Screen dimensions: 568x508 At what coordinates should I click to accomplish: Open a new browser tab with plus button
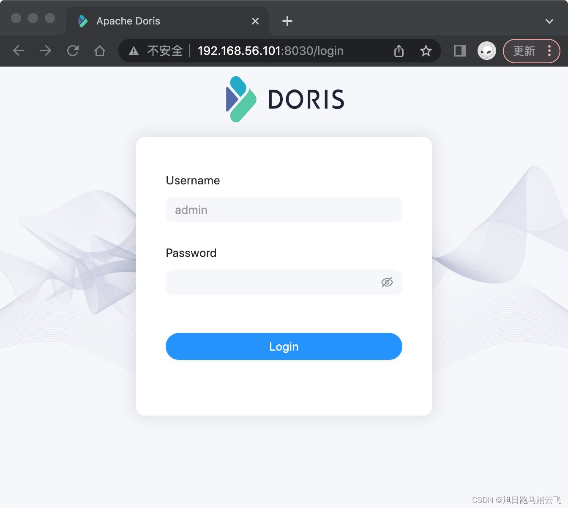(287, 21)
